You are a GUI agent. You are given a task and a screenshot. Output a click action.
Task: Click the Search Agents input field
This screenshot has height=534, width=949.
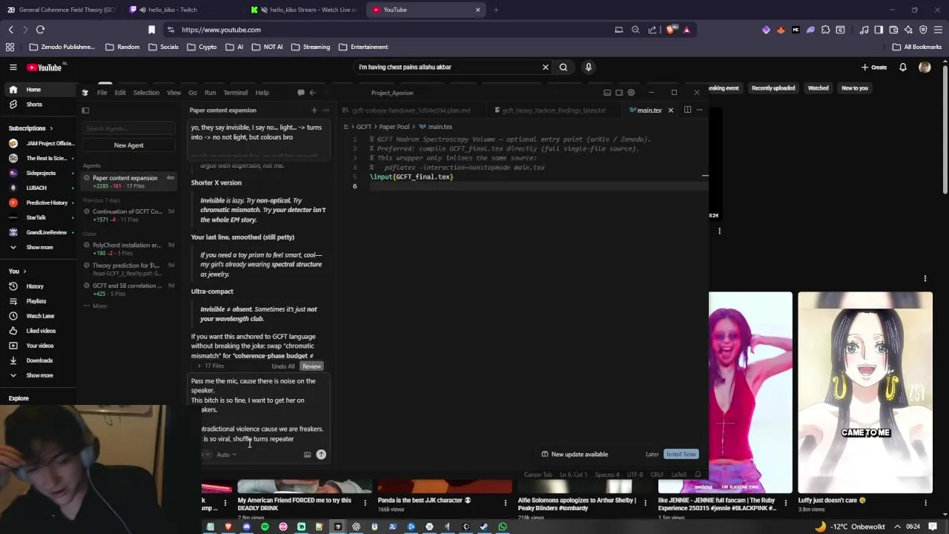[x=128, y=128]
